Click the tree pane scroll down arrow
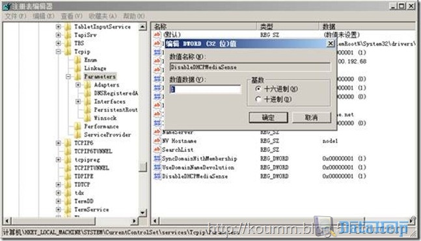 tap(143, 212)
